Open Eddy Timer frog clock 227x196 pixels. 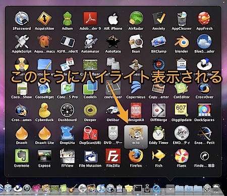[159, 133]
